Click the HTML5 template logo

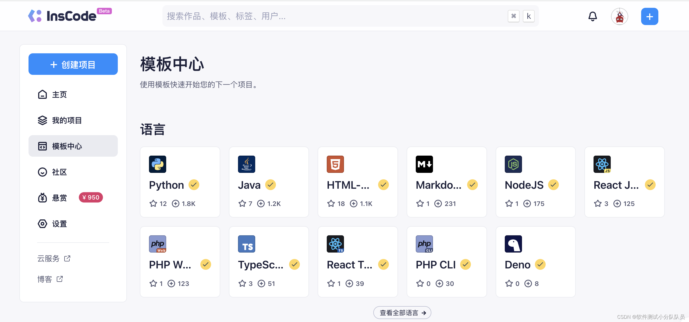click(335, 164)
